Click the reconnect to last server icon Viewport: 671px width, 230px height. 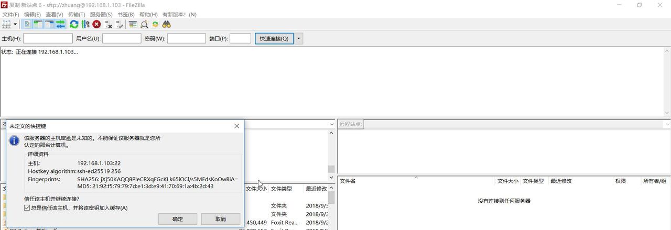tap(119, 24)
